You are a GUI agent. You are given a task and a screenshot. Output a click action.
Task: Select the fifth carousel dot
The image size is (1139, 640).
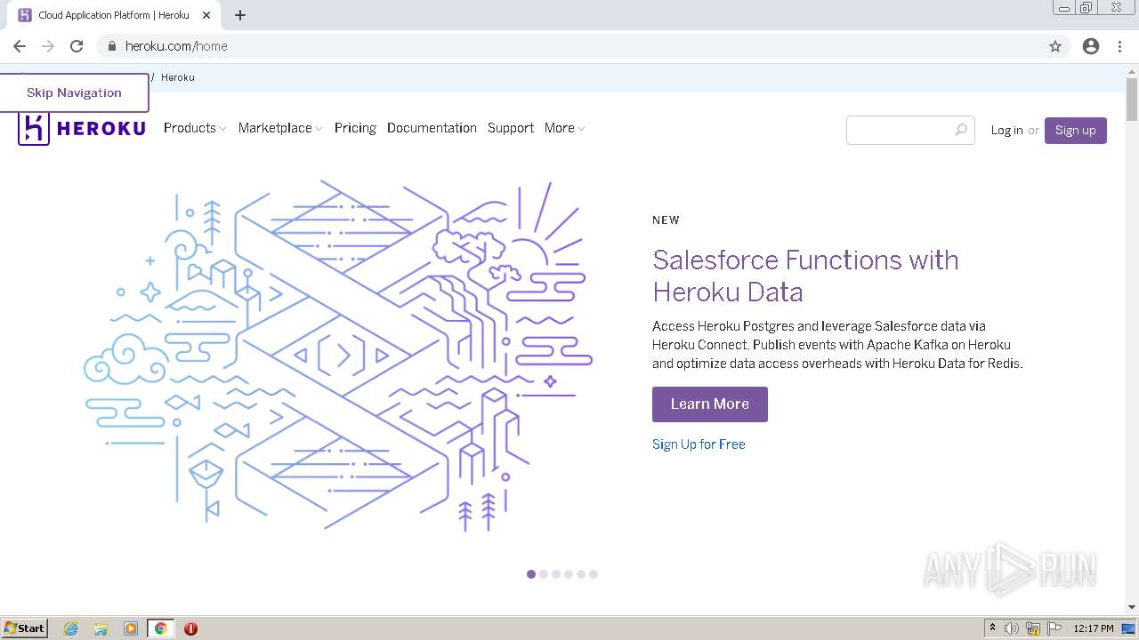(x=581, y=574)
